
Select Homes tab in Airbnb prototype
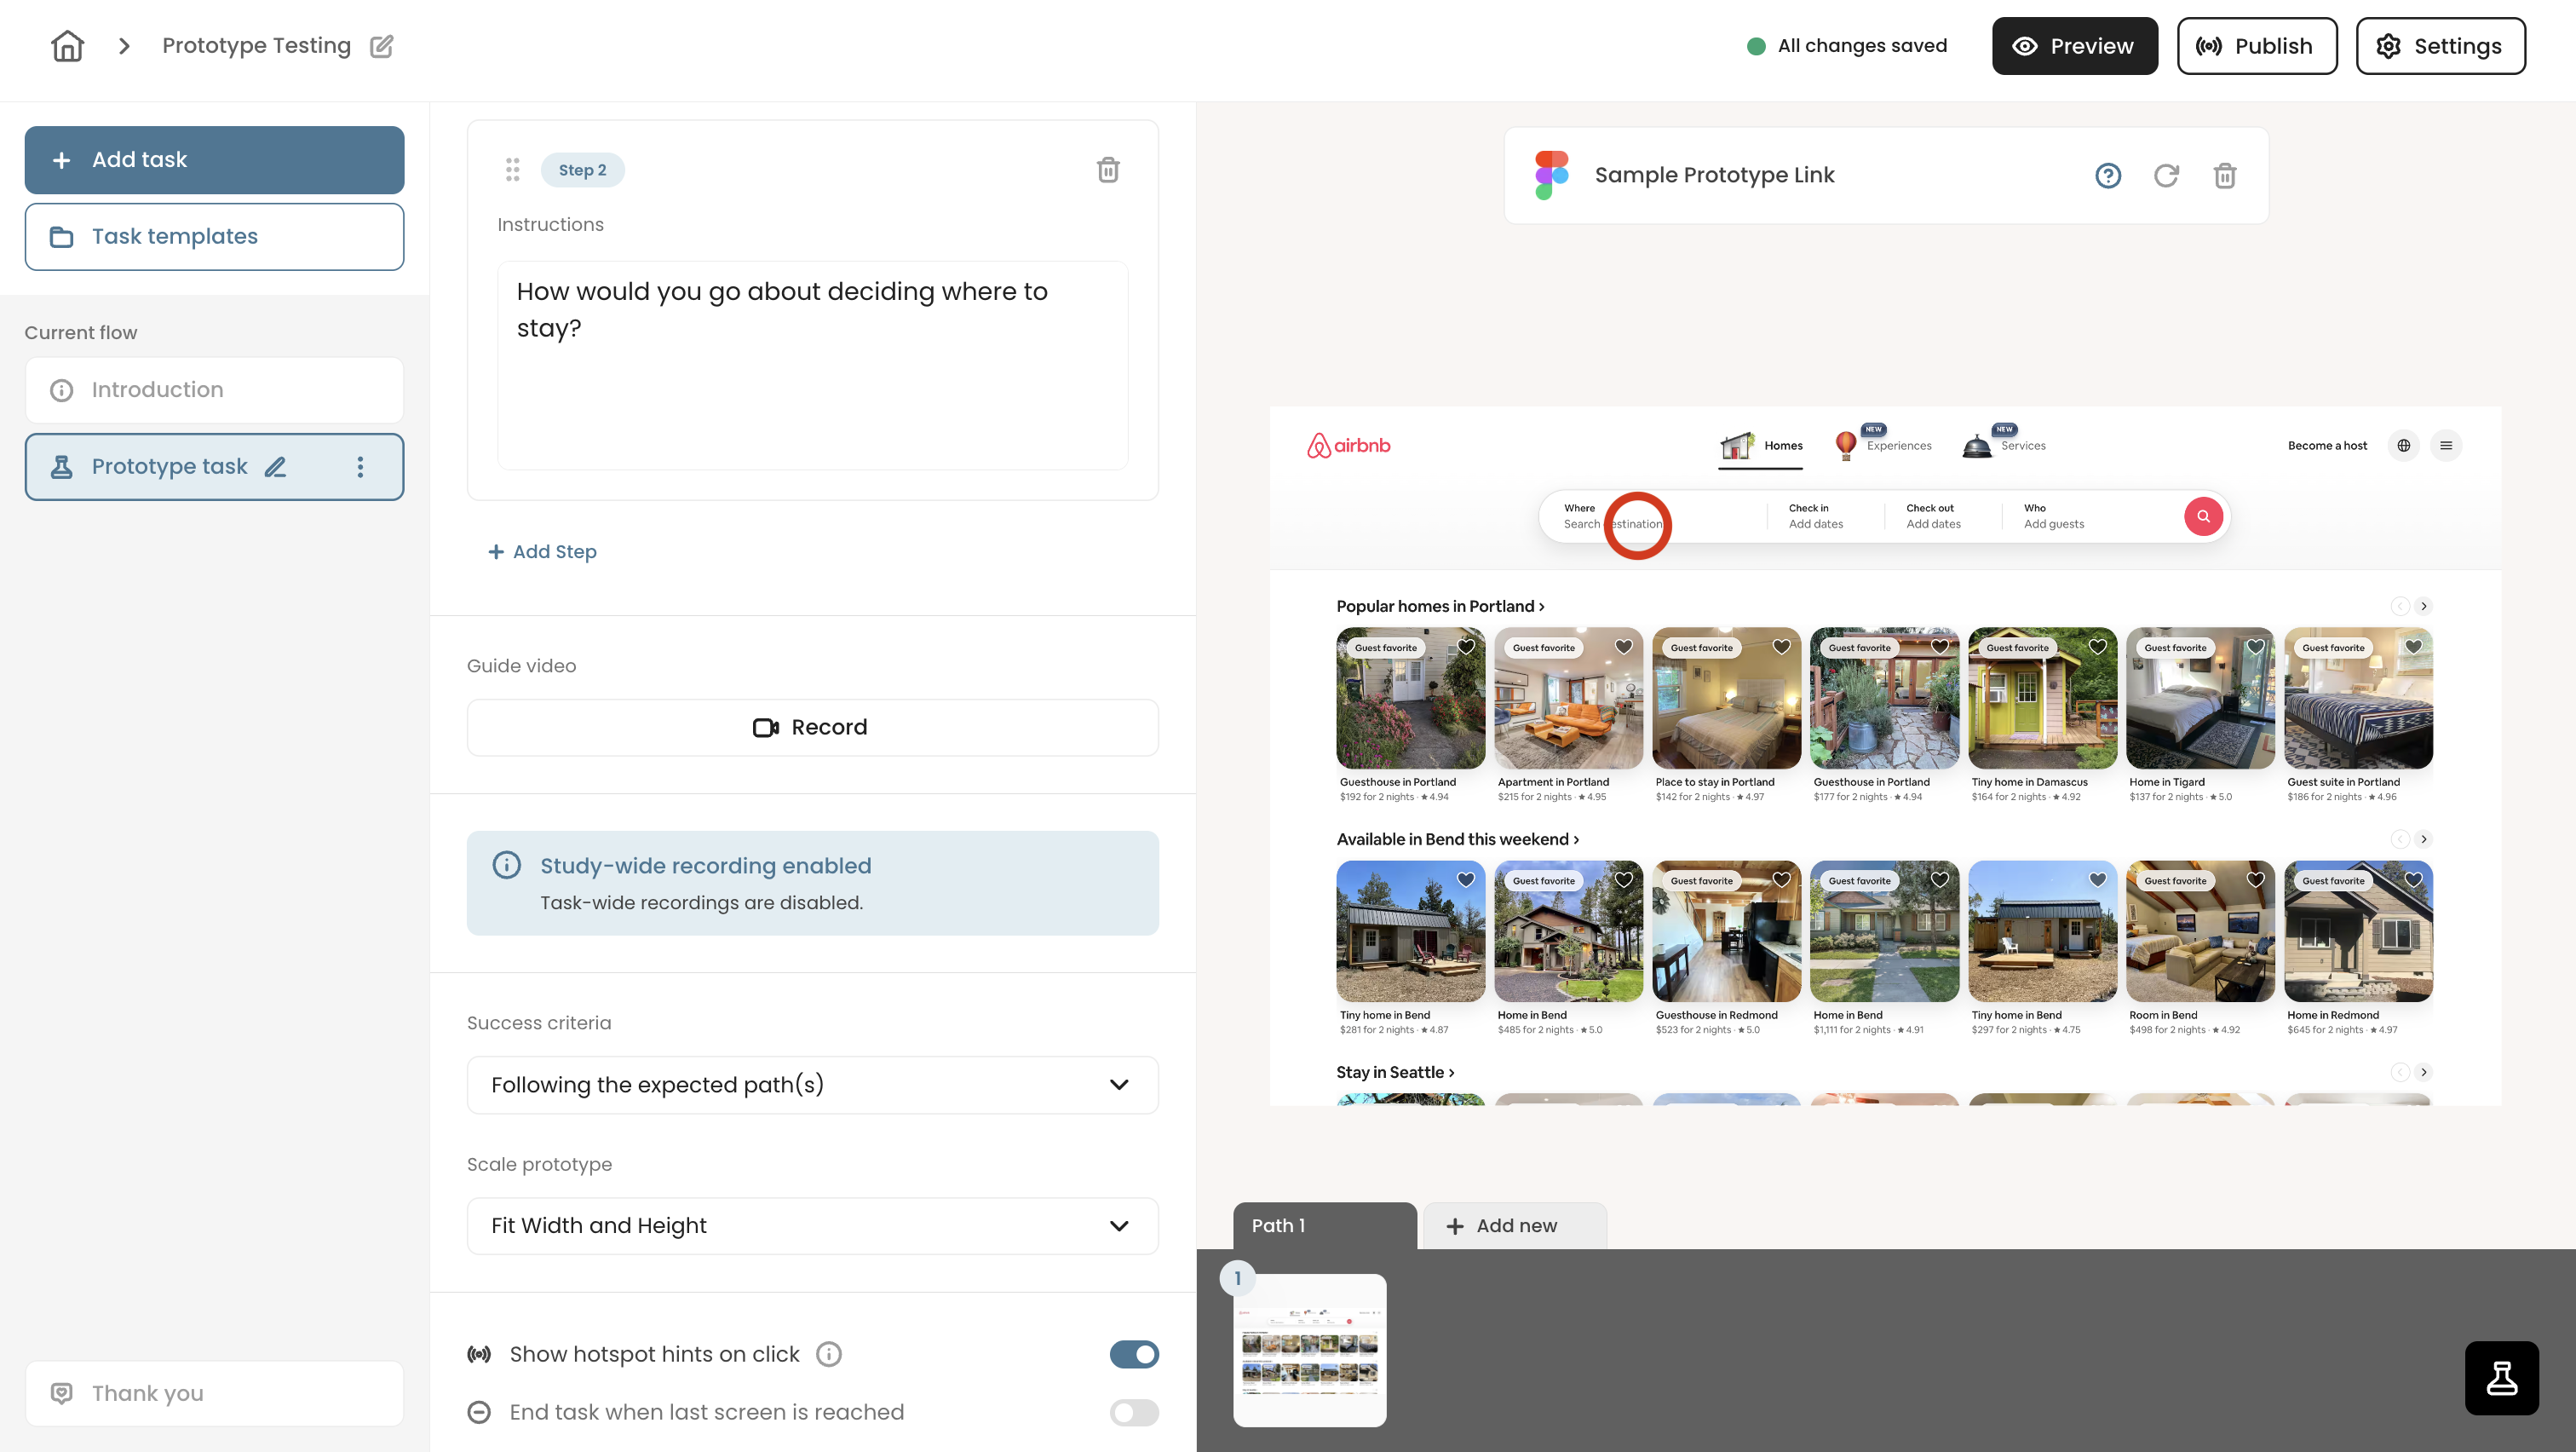pos(1760,446)
